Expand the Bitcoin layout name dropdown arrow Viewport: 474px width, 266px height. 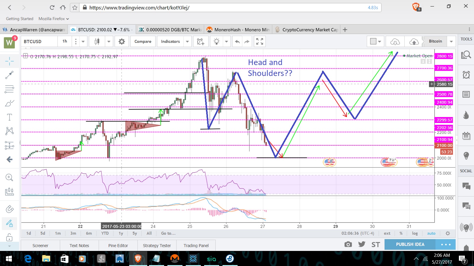click(x=451, y=42)
